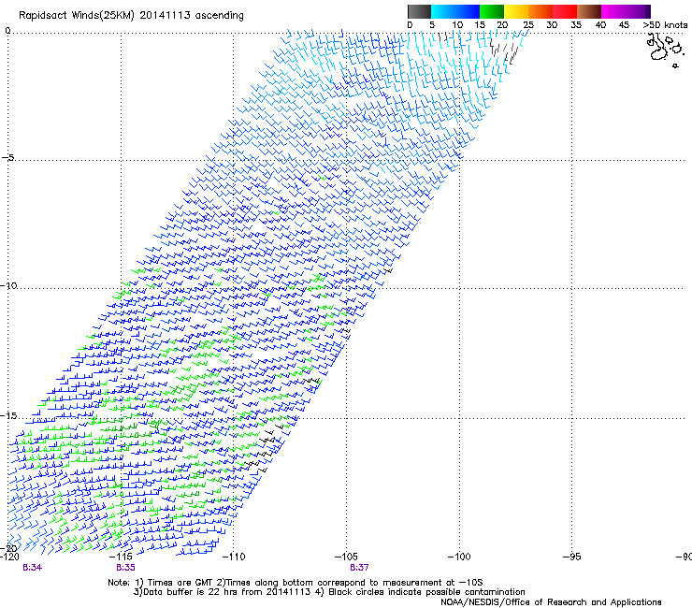Click the '-110' longitude axis label
This screenshot has width=692, height=608.
(x=234, y=557)
